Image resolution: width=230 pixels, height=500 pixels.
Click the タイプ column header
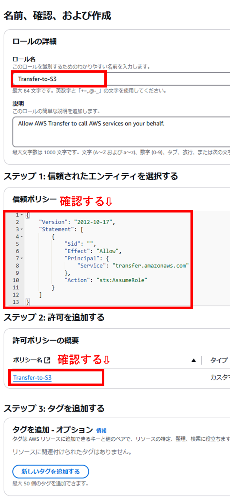(219, 360)
